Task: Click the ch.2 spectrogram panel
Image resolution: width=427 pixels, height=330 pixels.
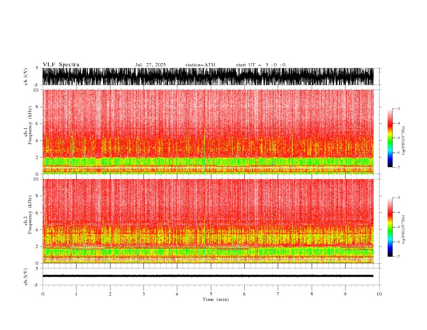Action: 208,221
